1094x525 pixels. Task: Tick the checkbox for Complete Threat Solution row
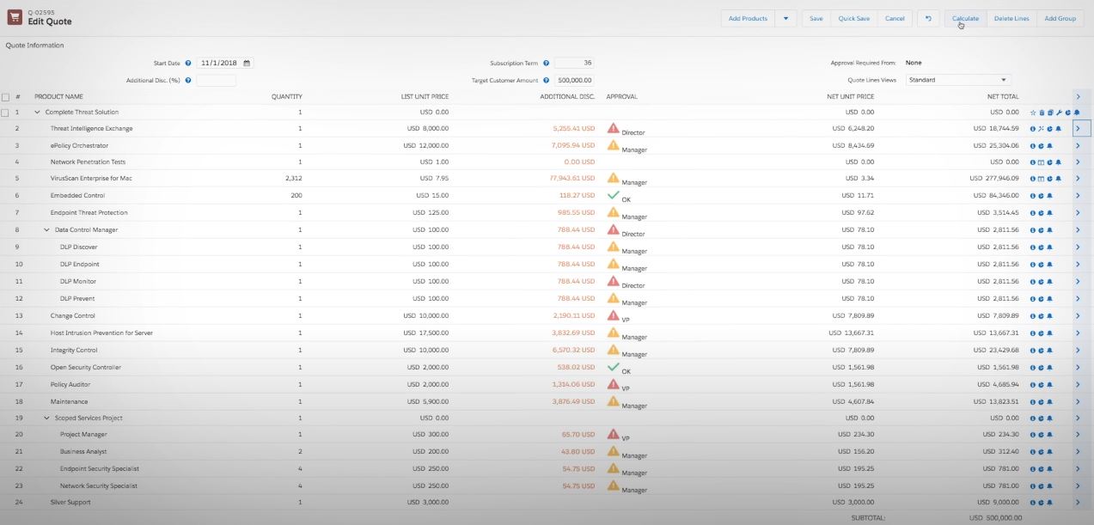tap(6, 113)
